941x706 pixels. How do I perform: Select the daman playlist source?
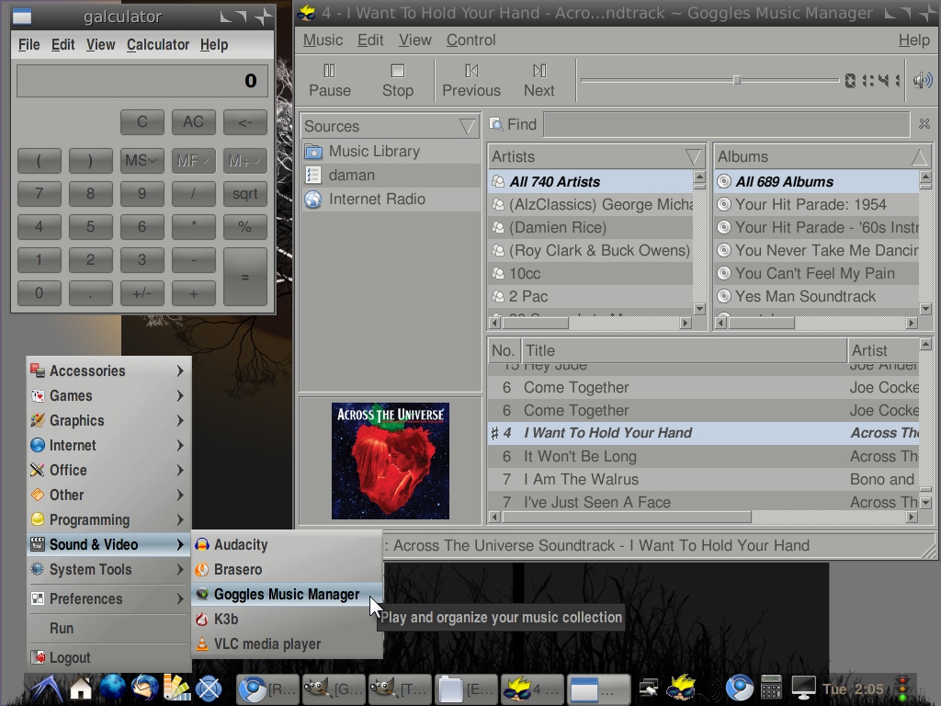coord(390,176)
